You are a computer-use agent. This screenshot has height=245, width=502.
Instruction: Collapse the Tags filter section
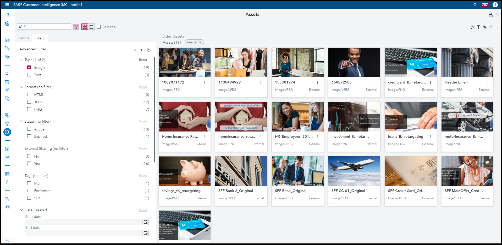pyautogui.click(x=21, y=175)
